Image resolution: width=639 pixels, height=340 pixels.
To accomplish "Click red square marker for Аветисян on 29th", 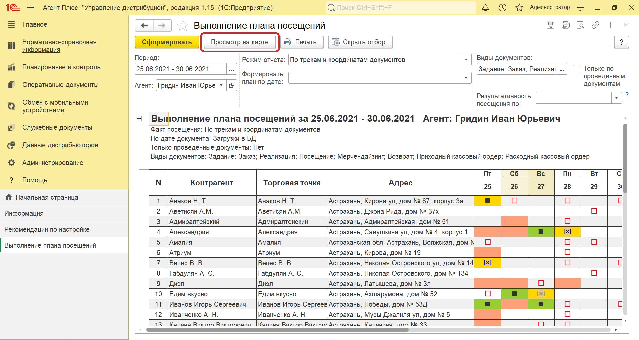I will pos(594,211).
